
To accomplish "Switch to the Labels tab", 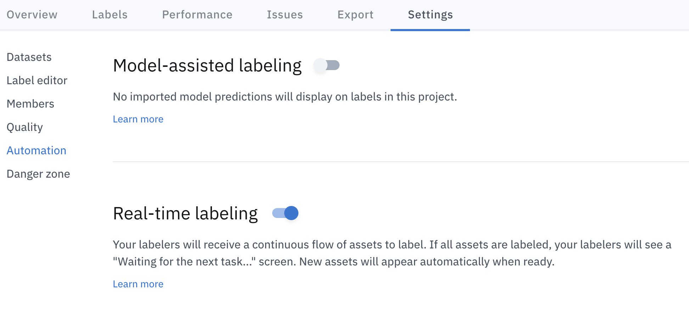I will coord(110,15).
